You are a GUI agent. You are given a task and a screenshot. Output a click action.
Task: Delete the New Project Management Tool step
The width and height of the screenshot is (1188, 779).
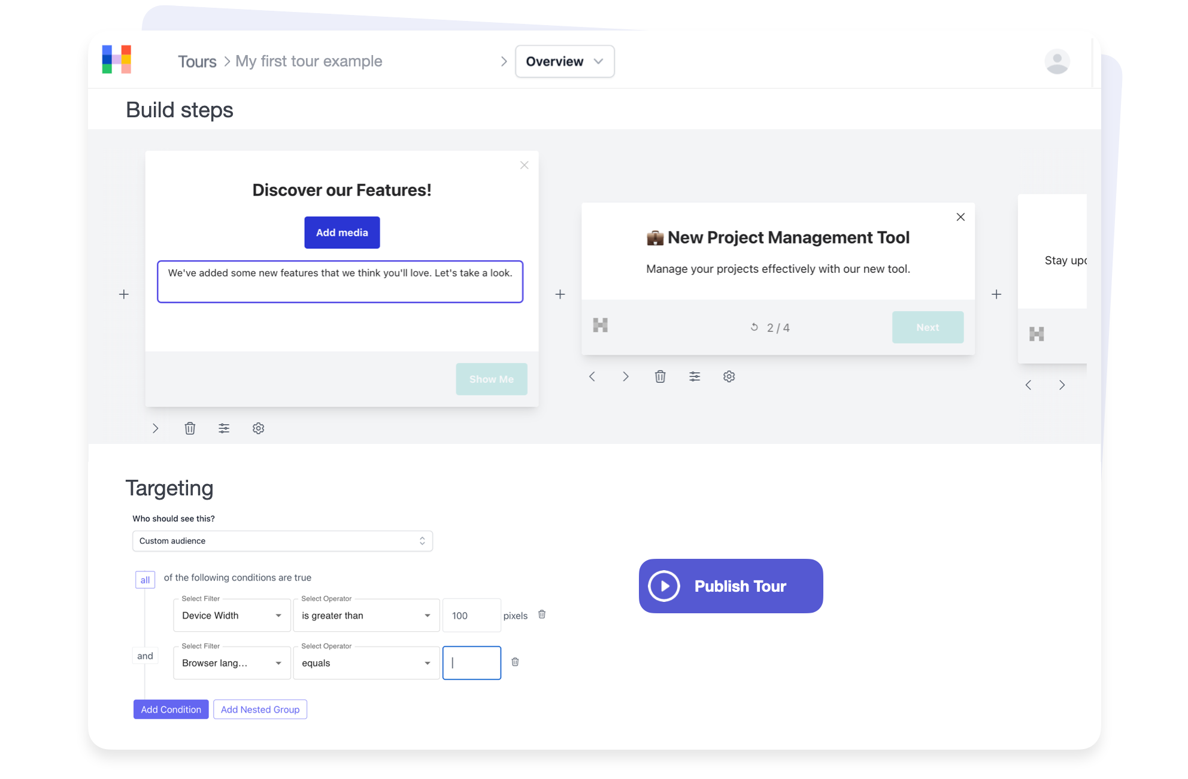click(660, 376)
